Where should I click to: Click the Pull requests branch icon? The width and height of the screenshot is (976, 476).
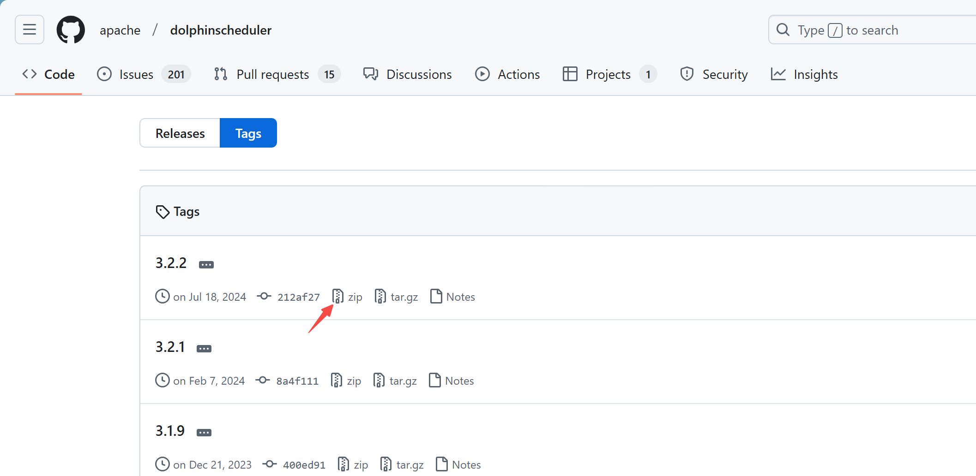(221, 74)
